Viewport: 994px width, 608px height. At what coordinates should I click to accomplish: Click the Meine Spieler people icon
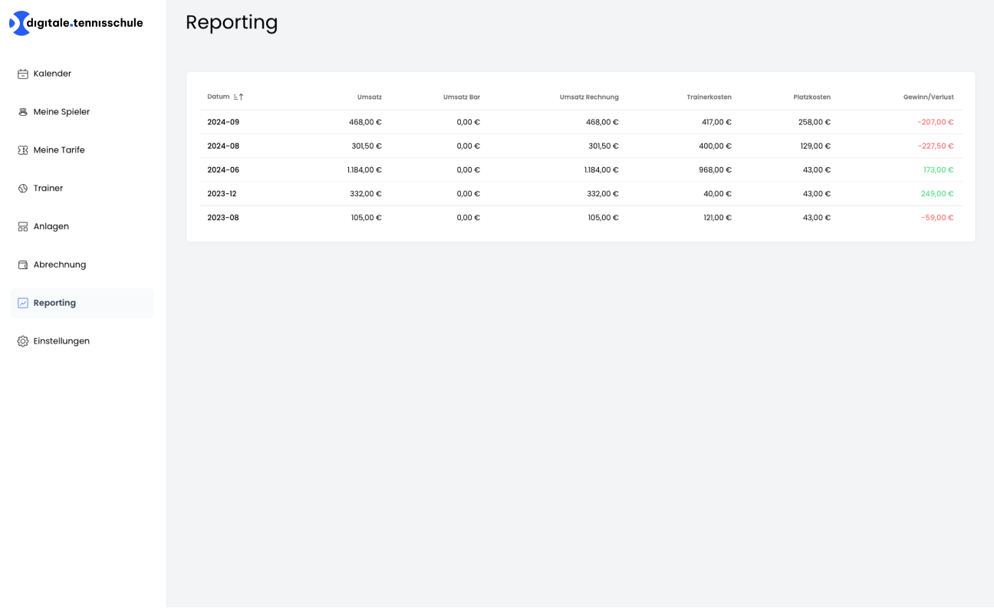tap(22, 111)
